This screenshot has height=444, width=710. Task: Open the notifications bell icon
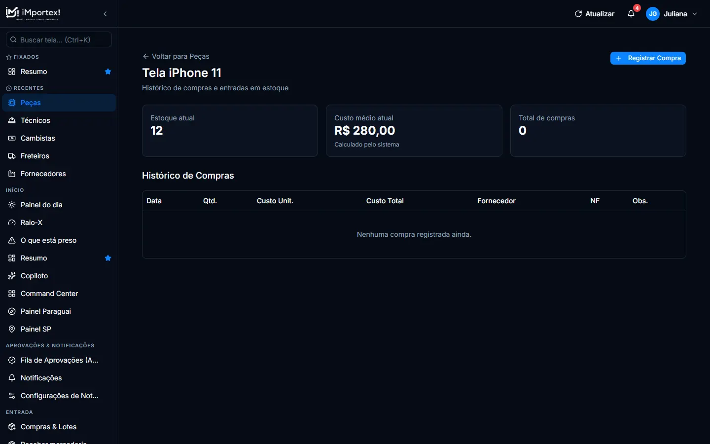pyautogui.click(x=631, y=14)
